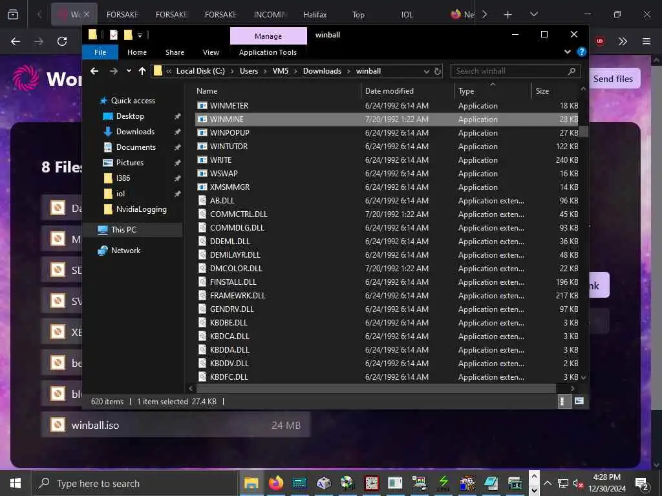This screenshot has width=662, height=496.
Task: Select the COMMCTRL.DLL file icon
Action: coord(202,214)
